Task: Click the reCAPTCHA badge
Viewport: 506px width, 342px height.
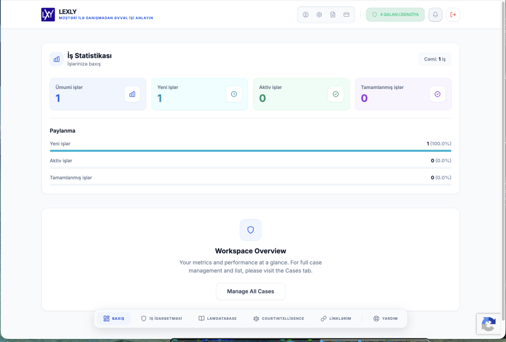Action: [x=489, y=324]
